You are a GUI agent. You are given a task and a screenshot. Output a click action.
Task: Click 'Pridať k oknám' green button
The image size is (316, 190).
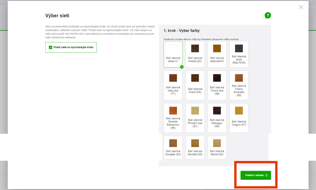[x=256, y=175]
